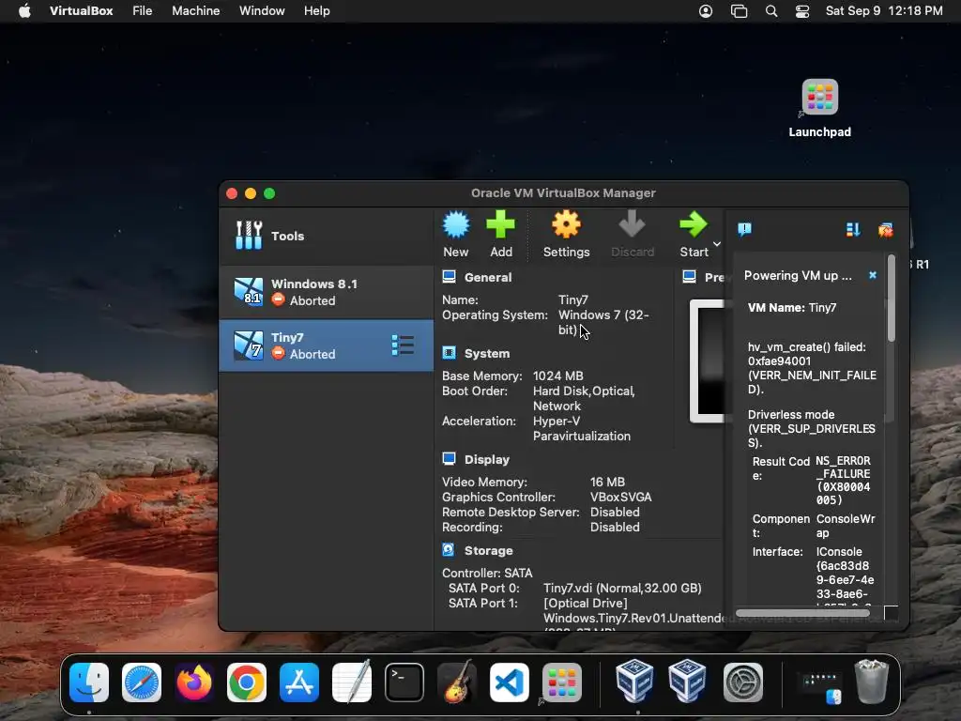The height and width of the screenshot is (721, 961).
Task: Open the Settings gear toolbar icon
Action: click(x=566, y=224)
